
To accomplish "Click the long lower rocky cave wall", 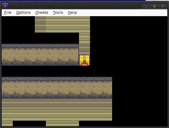I will [57, 88].
